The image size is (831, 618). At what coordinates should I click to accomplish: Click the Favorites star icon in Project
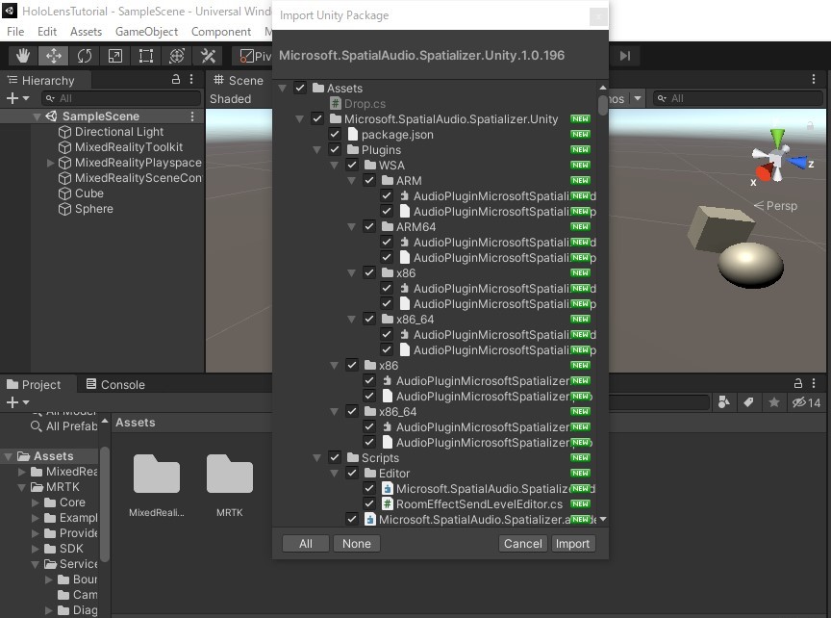[x=773, y=402]
